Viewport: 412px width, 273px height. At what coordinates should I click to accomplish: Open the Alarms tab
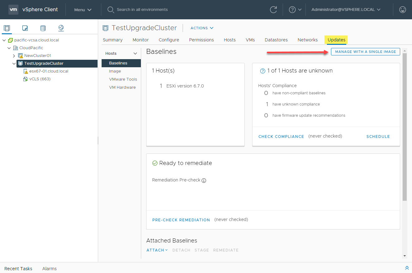[x=50, y=268]
